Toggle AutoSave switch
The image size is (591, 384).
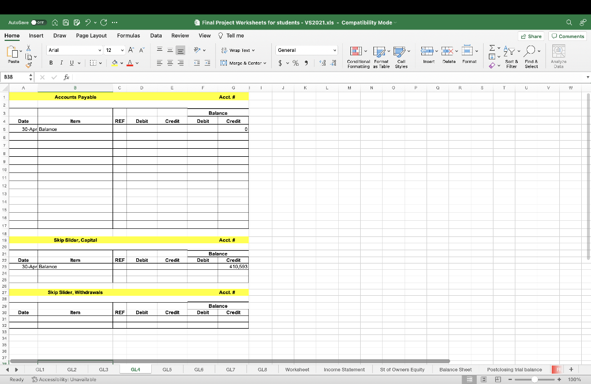(38, 22)
